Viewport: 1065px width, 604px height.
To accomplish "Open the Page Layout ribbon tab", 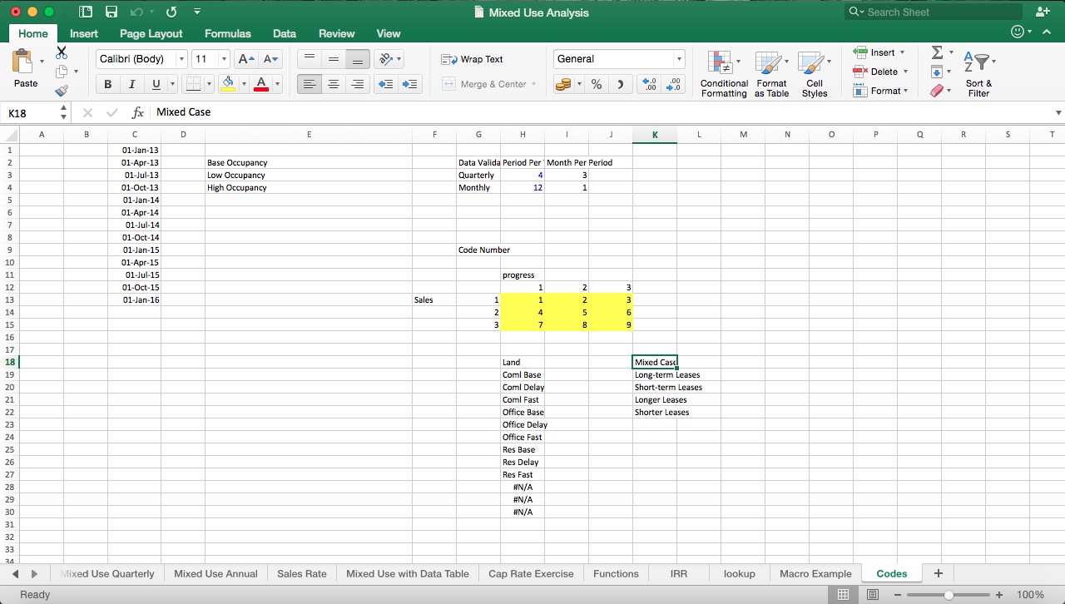I will (151, 33).
